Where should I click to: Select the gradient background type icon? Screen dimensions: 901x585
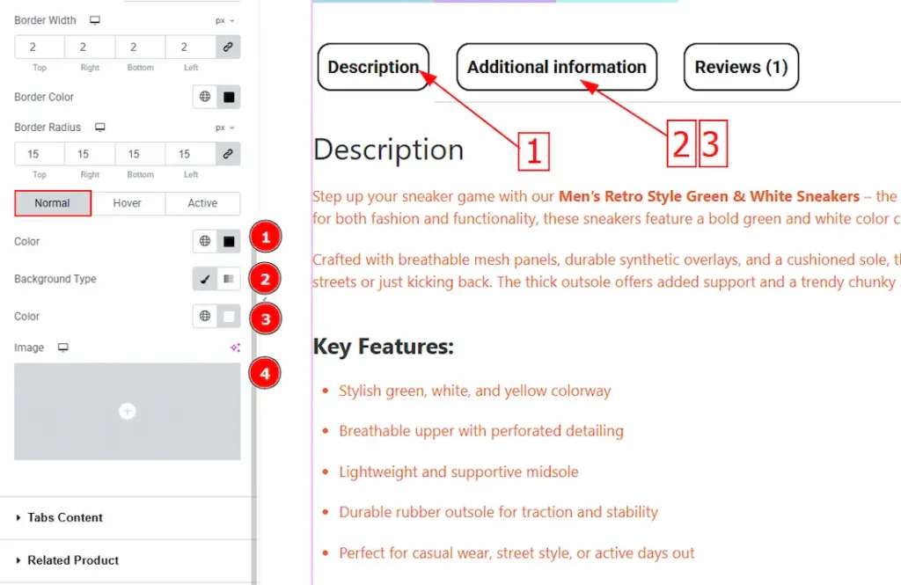pyautogui.click(x=229, y=279)
